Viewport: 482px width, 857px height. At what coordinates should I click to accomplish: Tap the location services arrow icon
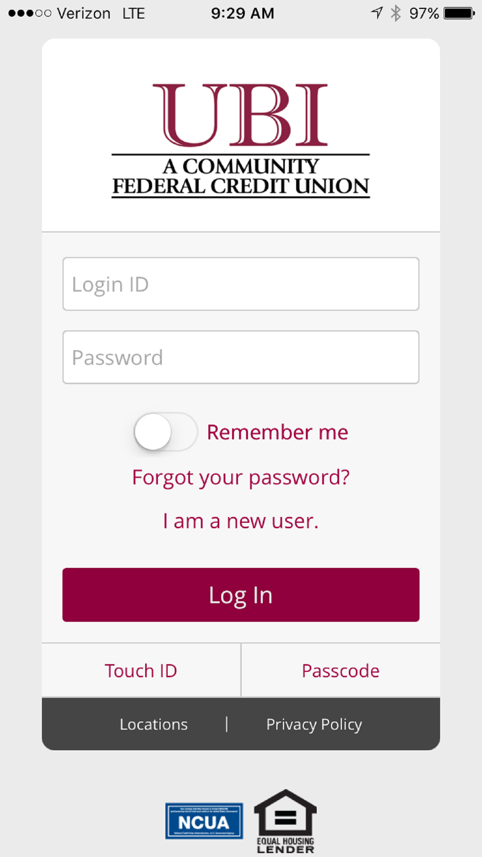377,13
